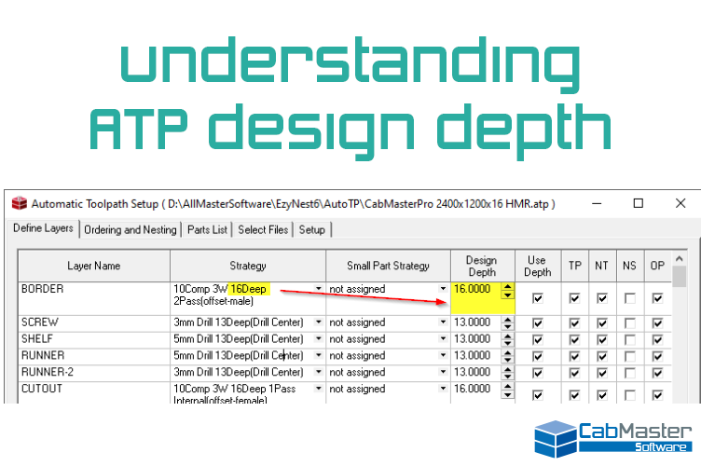This screenshot has height=466, width=701.
Task: Toggle OP checkbox for SCREW row
Action: 657,323
